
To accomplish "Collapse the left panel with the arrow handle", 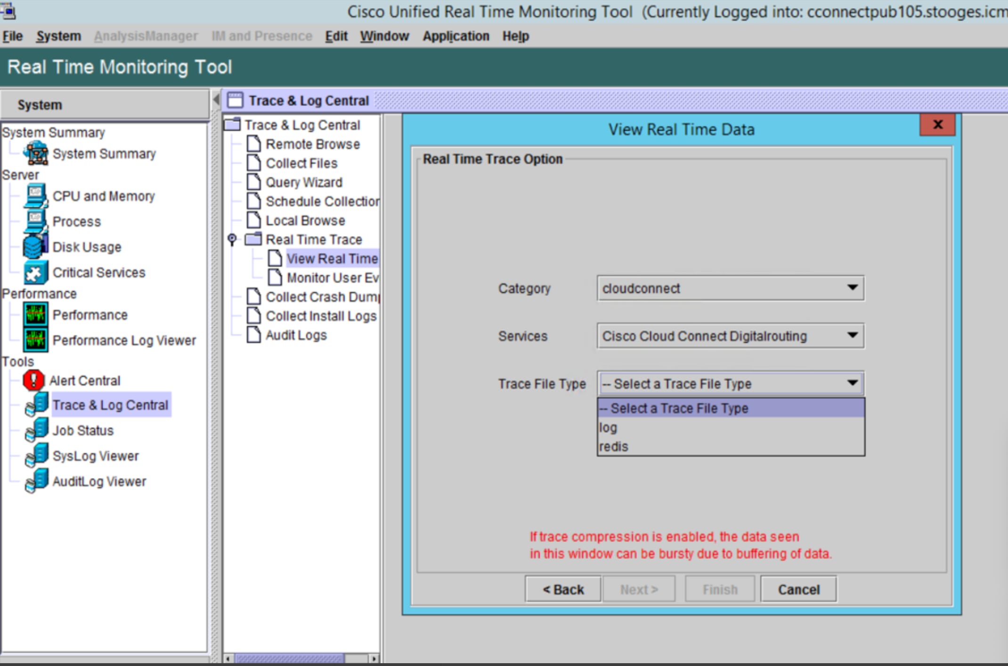I will click(216, 100).
